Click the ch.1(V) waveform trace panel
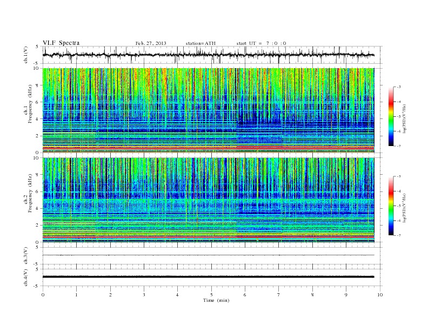 coord(212,55)
